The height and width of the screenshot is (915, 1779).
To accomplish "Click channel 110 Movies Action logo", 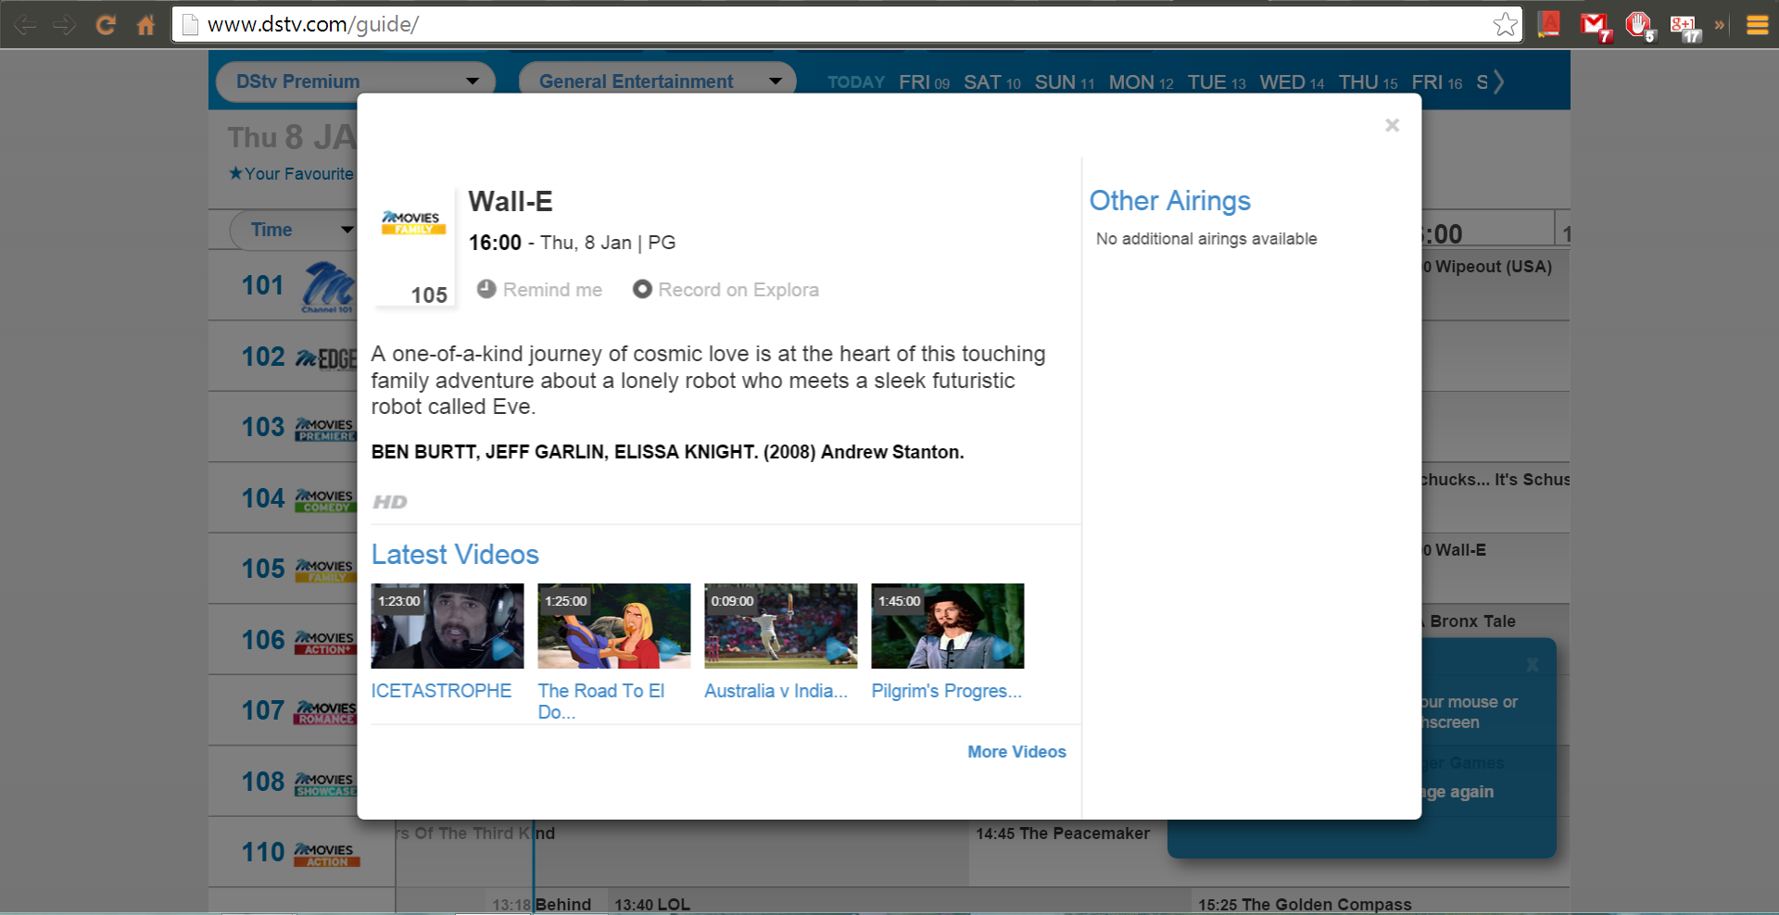I will coord(327,855).
